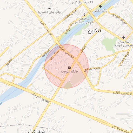The image size is (133, 133).
Task: Tap the Mosalla park tree icon
Action: click(x=100, y=6)
